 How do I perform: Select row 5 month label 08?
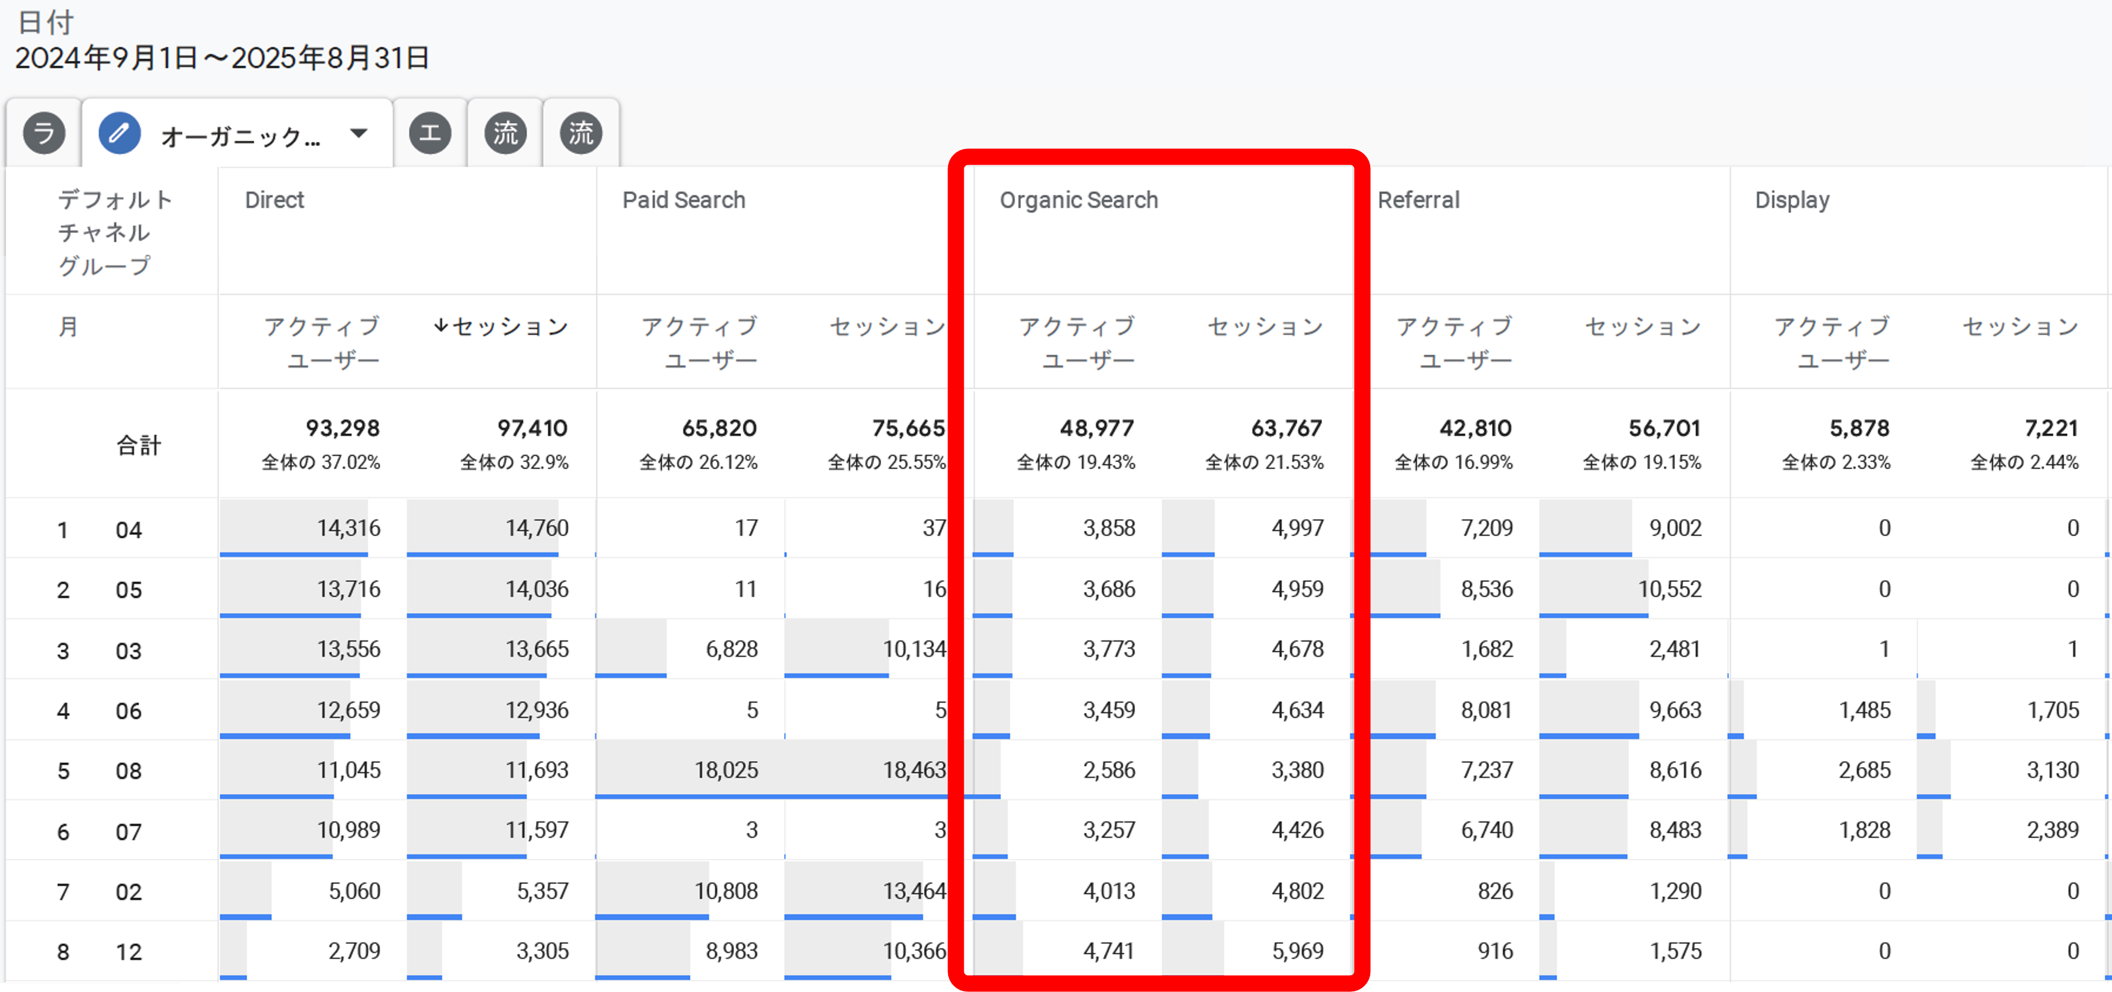(x=128, y=771)
